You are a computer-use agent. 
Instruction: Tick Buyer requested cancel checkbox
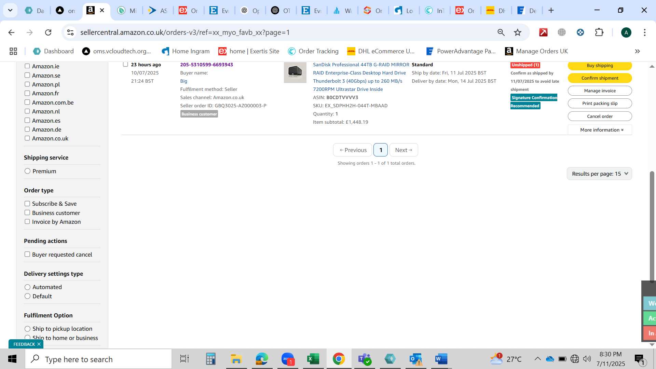pyautogui.click(x=27, y=254)
